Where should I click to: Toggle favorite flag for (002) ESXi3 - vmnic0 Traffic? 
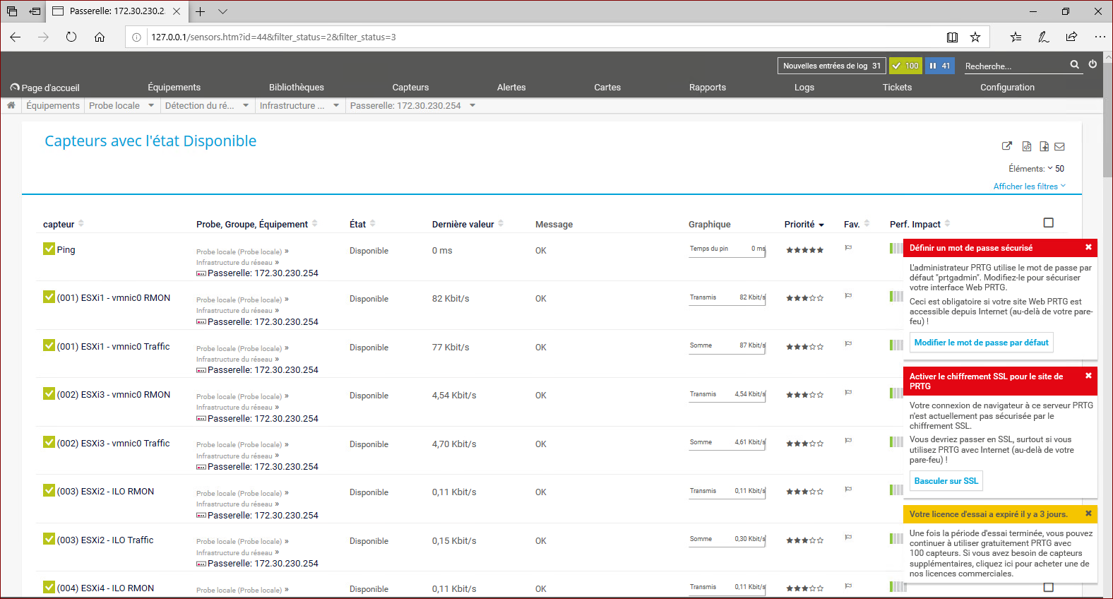pos(848,441)
